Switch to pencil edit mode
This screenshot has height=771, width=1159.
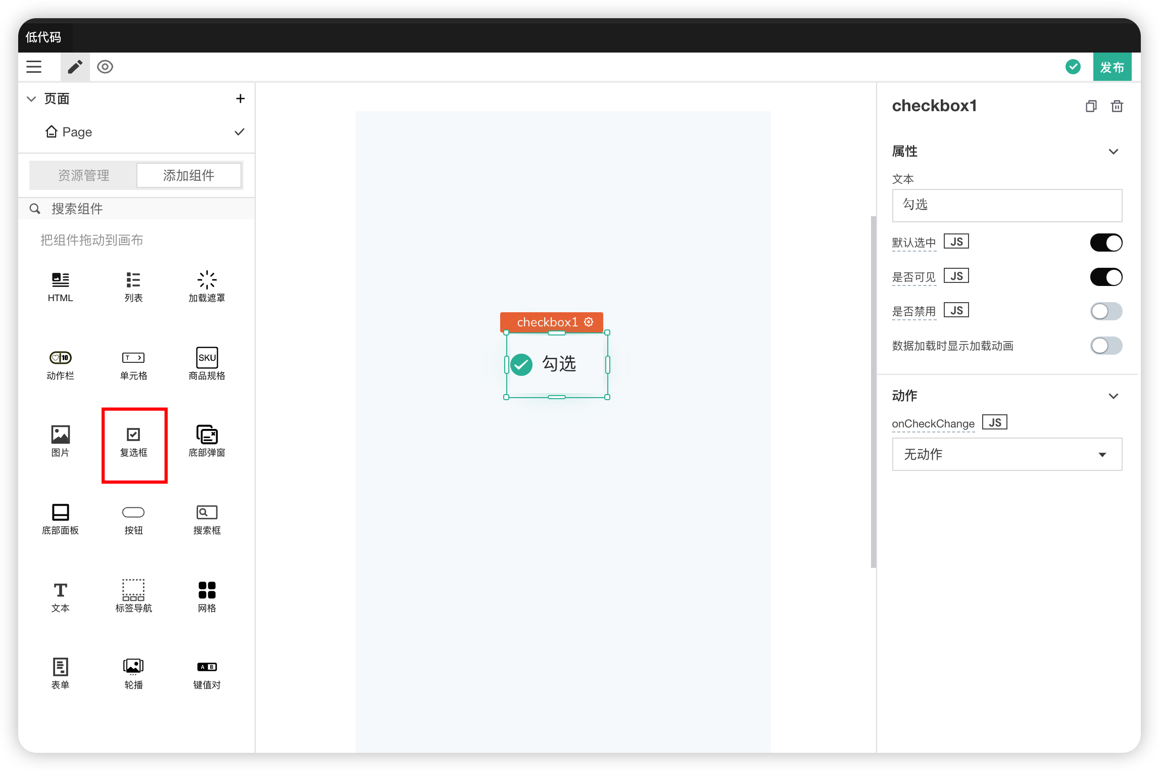coord(75,67)
